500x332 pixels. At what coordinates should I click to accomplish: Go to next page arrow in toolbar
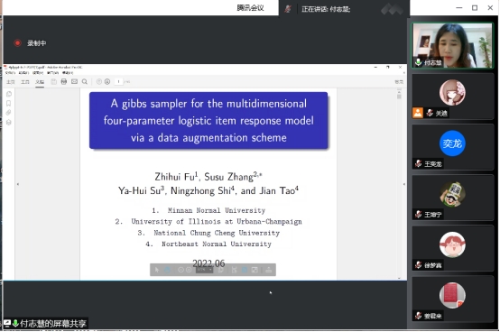107,81
